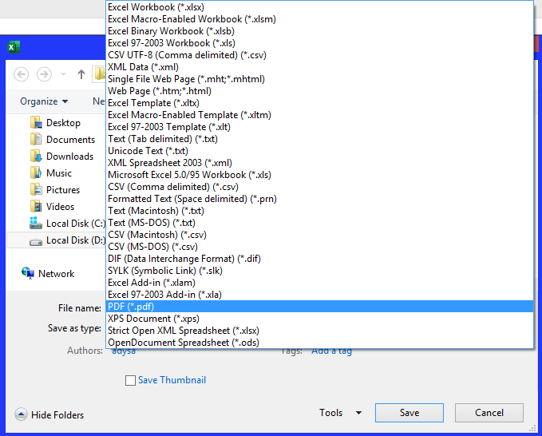This screenshot has width=542, height=436.
Task: Enable the Save Thumbnail checkbox
Action: 130,381
